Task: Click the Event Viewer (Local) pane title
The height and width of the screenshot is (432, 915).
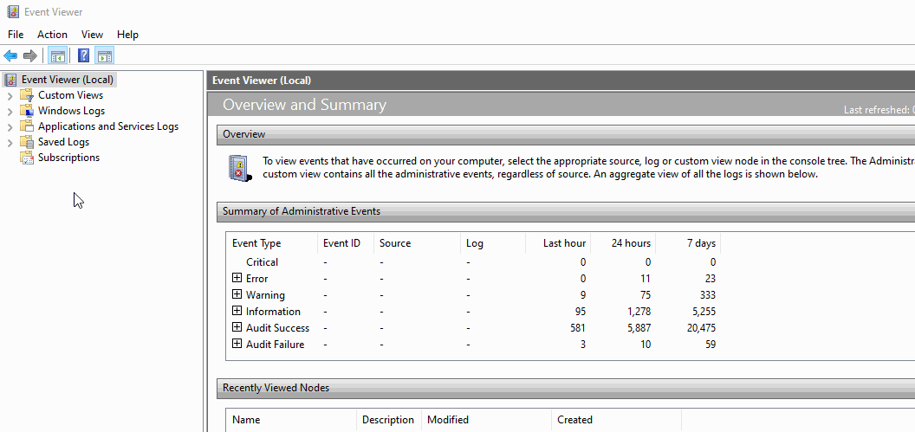Action: pyautogui.click(x=262, y=81)
